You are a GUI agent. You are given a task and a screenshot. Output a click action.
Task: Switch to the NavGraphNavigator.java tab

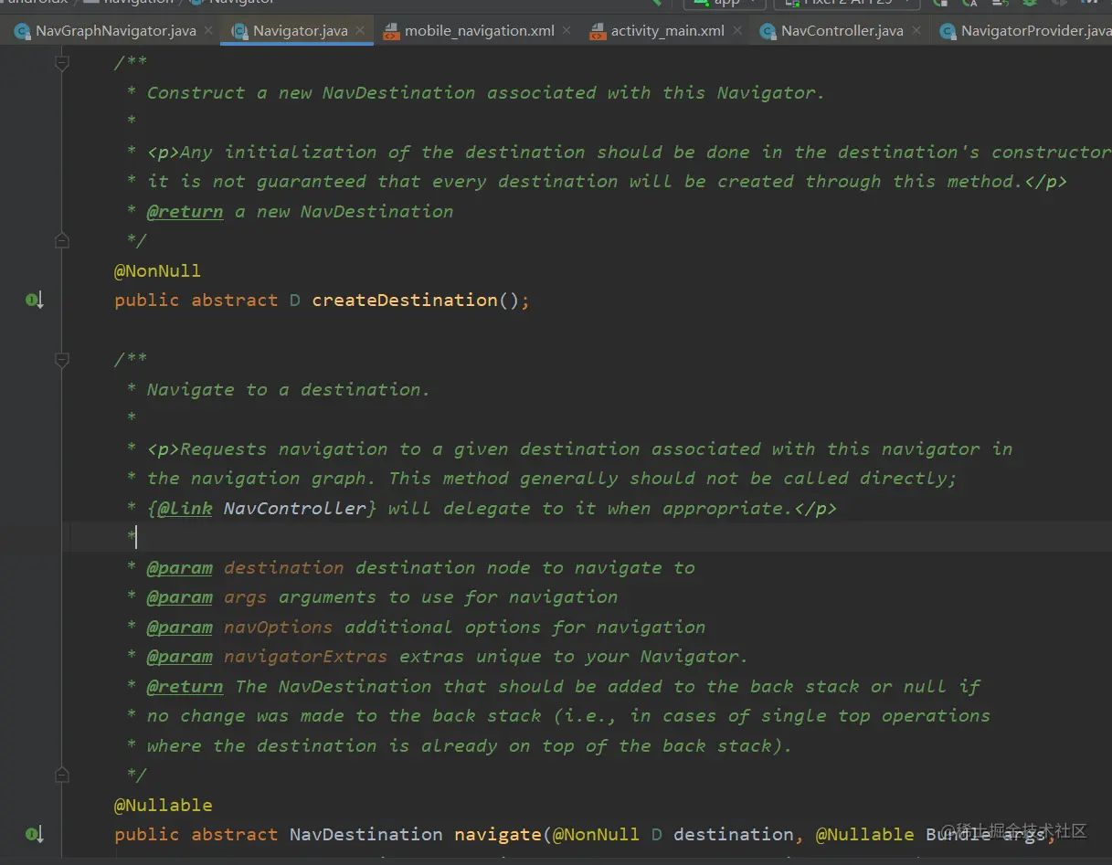pos(115,31)
